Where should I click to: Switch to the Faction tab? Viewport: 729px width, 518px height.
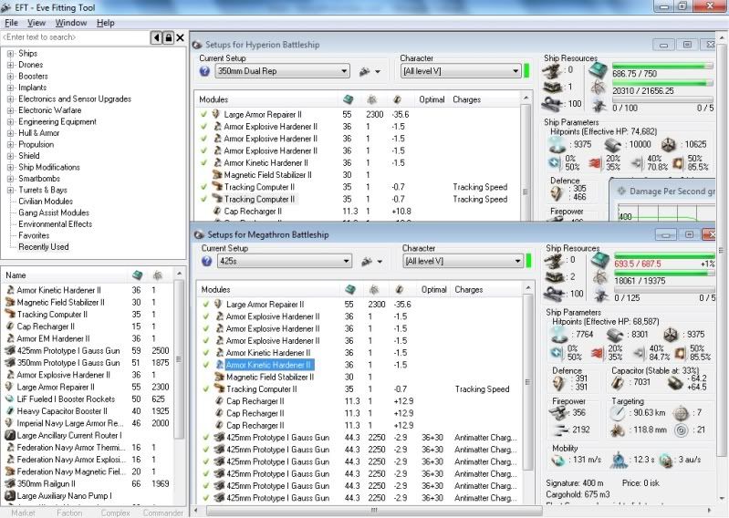pyautogui.click(x=69, y=513)
